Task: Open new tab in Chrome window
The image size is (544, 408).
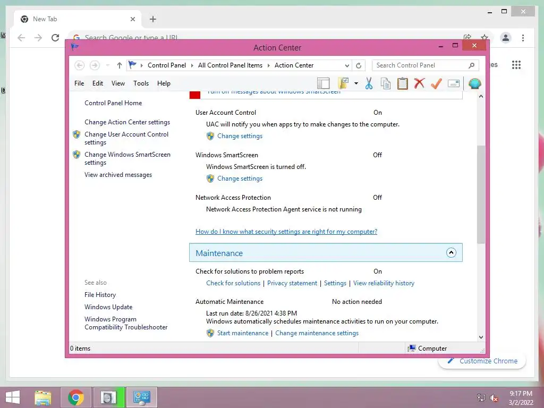Action: (x=153, y=19)
